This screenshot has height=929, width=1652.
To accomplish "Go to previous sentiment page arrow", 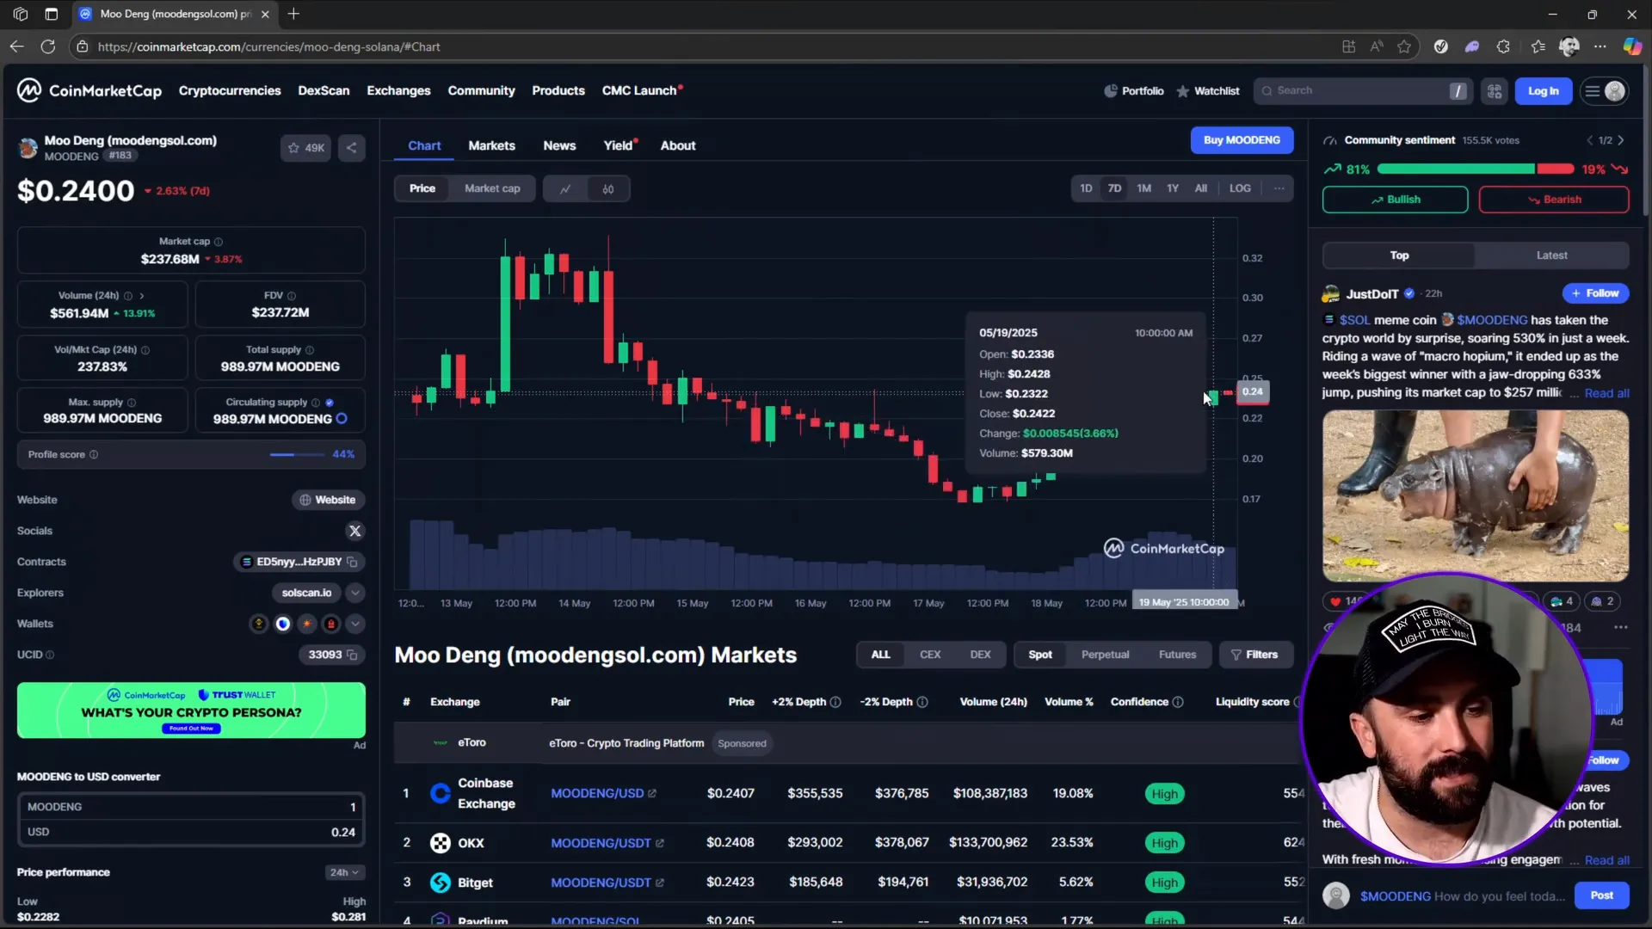I will pyautogui.click(x=1589, y=140).
